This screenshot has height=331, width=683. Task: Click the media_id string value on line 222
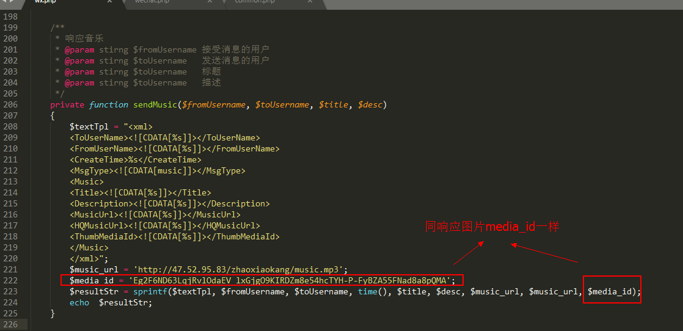[290, 280]
